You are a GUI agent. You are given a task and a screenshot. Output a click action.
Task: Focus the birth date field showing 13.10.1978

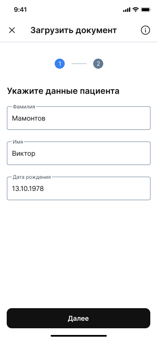tap(79, 188)
